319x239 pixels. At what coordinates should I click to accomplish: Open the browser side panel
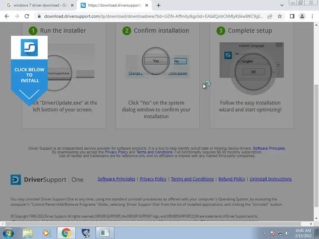(x=292, y=16)
